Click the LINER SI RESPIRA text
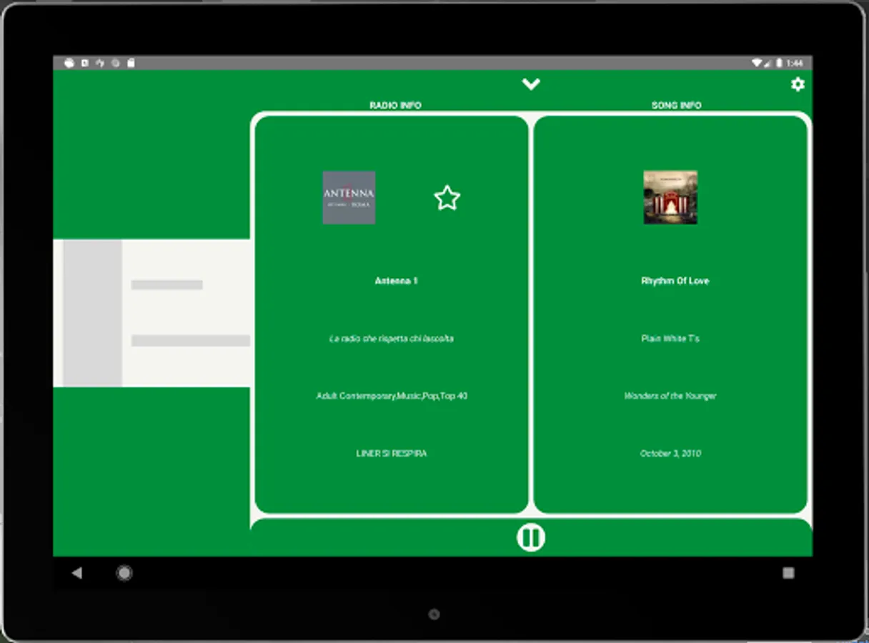 391,454
